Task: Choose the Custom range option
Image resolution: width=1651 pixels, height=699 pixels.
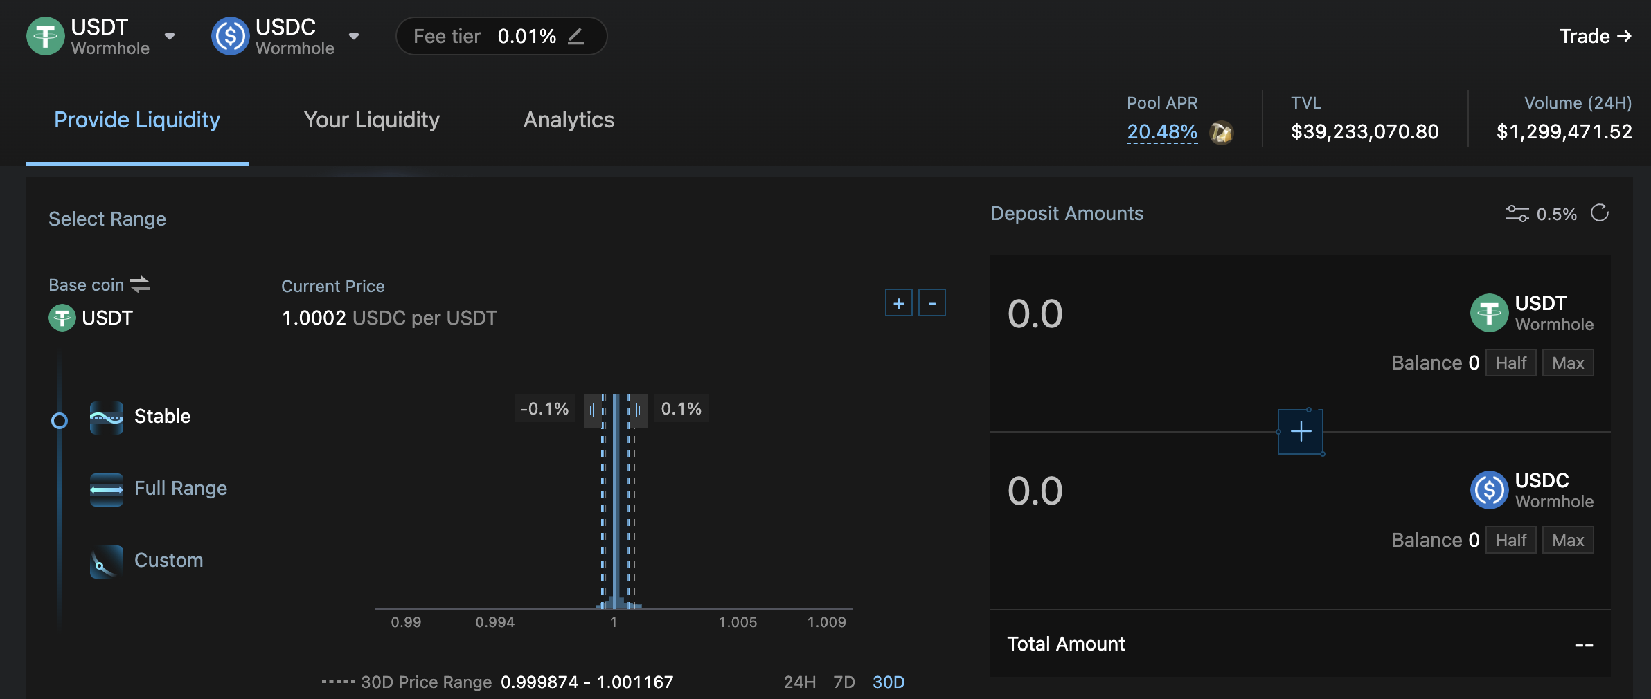Action: pyautogui.click(x=168, y=561)
